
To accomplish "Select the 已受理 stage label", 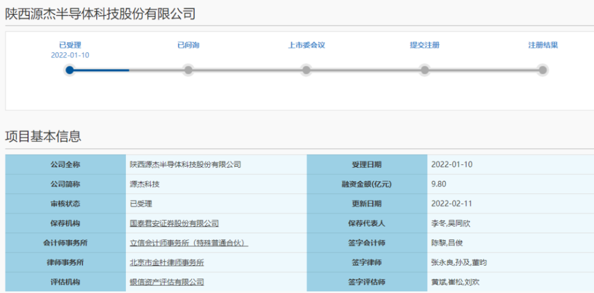I will click(70, 45).
